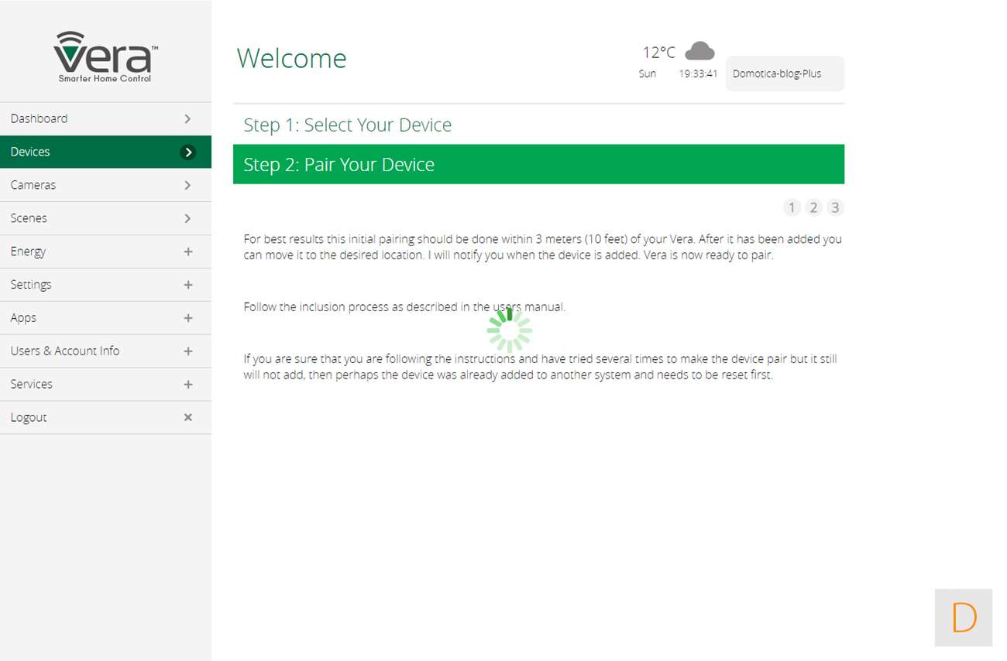Open the Cameras menu item

pos(33,185)
